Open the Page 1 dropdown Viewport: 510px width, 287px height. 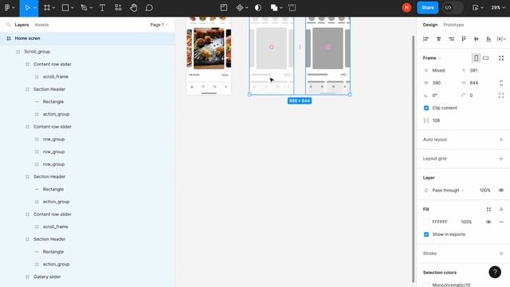159,25
